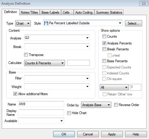Click the Select... style button

[134, 23]
